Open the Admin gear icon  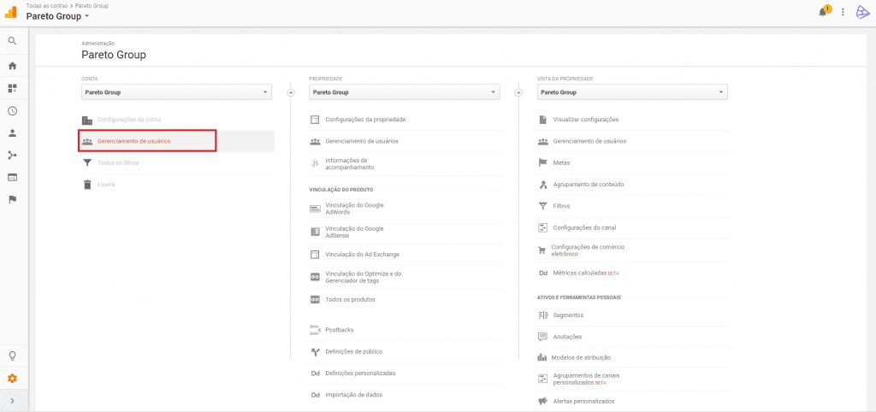pos(12,379)
